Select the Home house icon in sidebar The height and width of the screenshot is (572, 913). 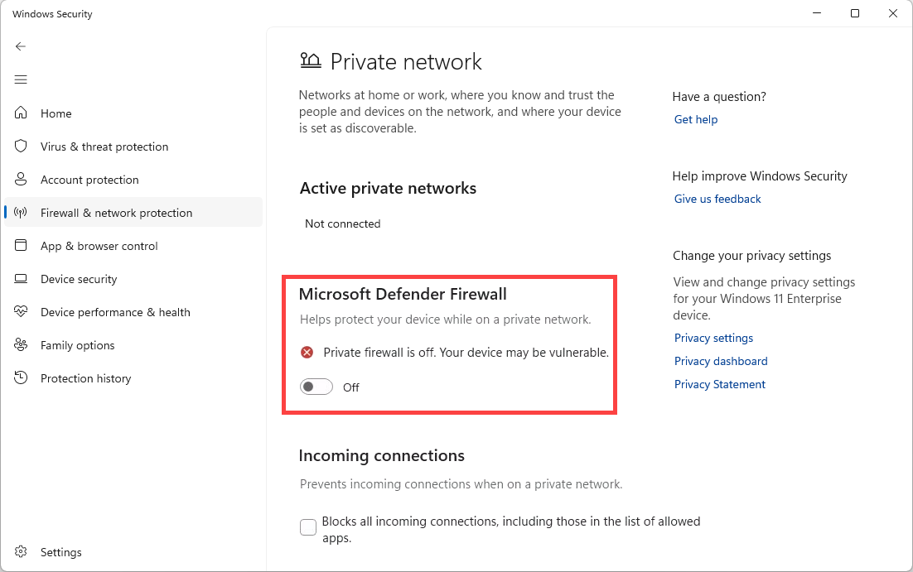pyautogui.click(x=21, y=113)
